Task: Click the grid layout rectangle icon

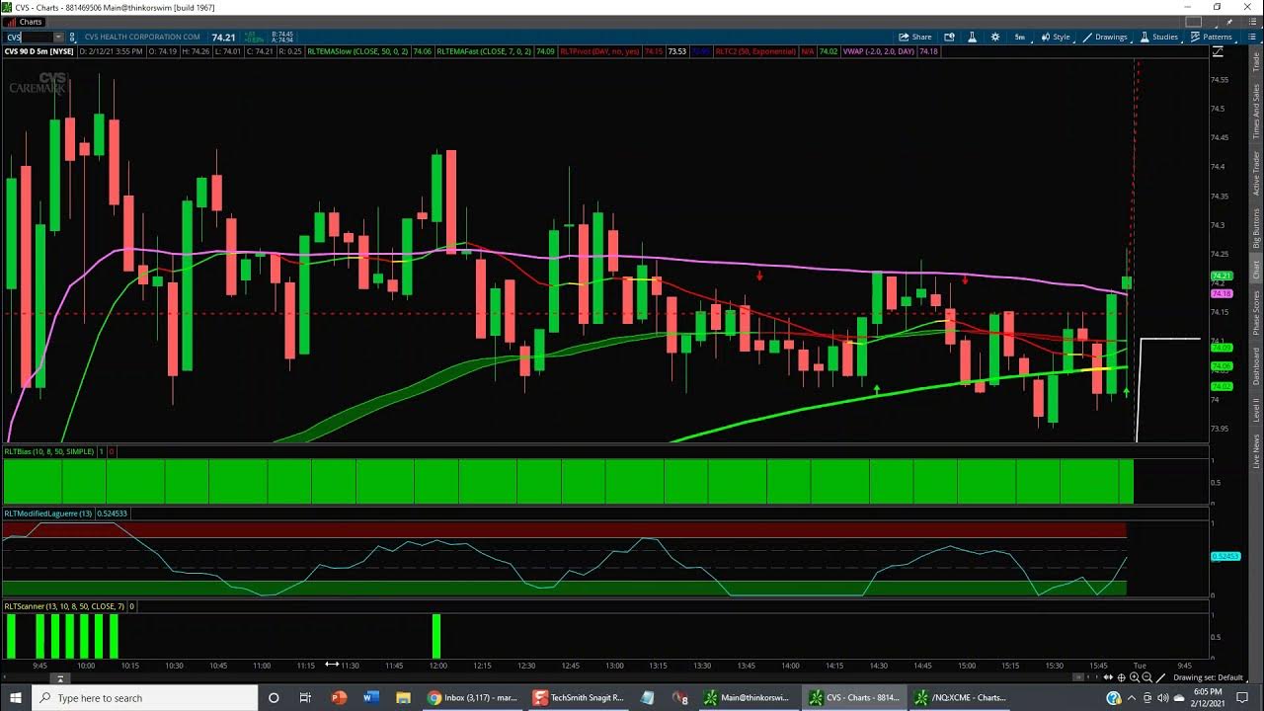Action: tap(1194, 22)
